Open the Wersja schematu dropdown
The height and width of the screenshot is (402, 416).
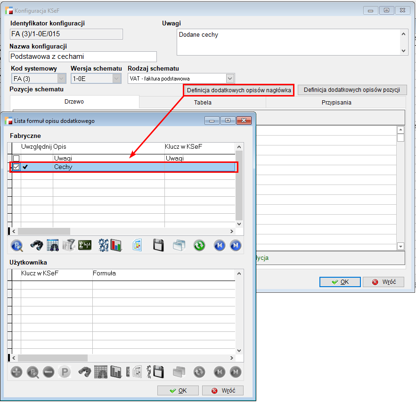[x=117, y=79]
